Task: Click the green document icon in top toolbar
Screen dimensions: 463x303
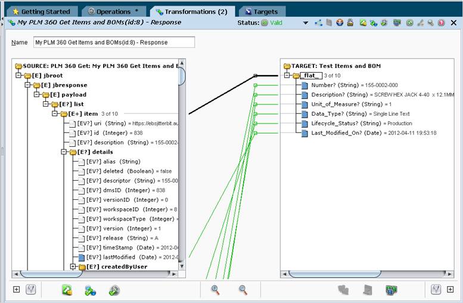Action: point(363,23)
